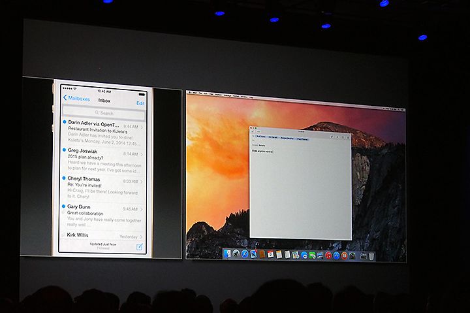Viewport: 470px width, 313px height.
Task: Launch iTunes from the Mac dock
Action: pyautogui.click(x=328, y=255)
